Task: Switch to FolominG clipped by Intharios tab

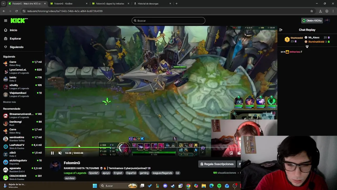Action: (x=110, y=4)
